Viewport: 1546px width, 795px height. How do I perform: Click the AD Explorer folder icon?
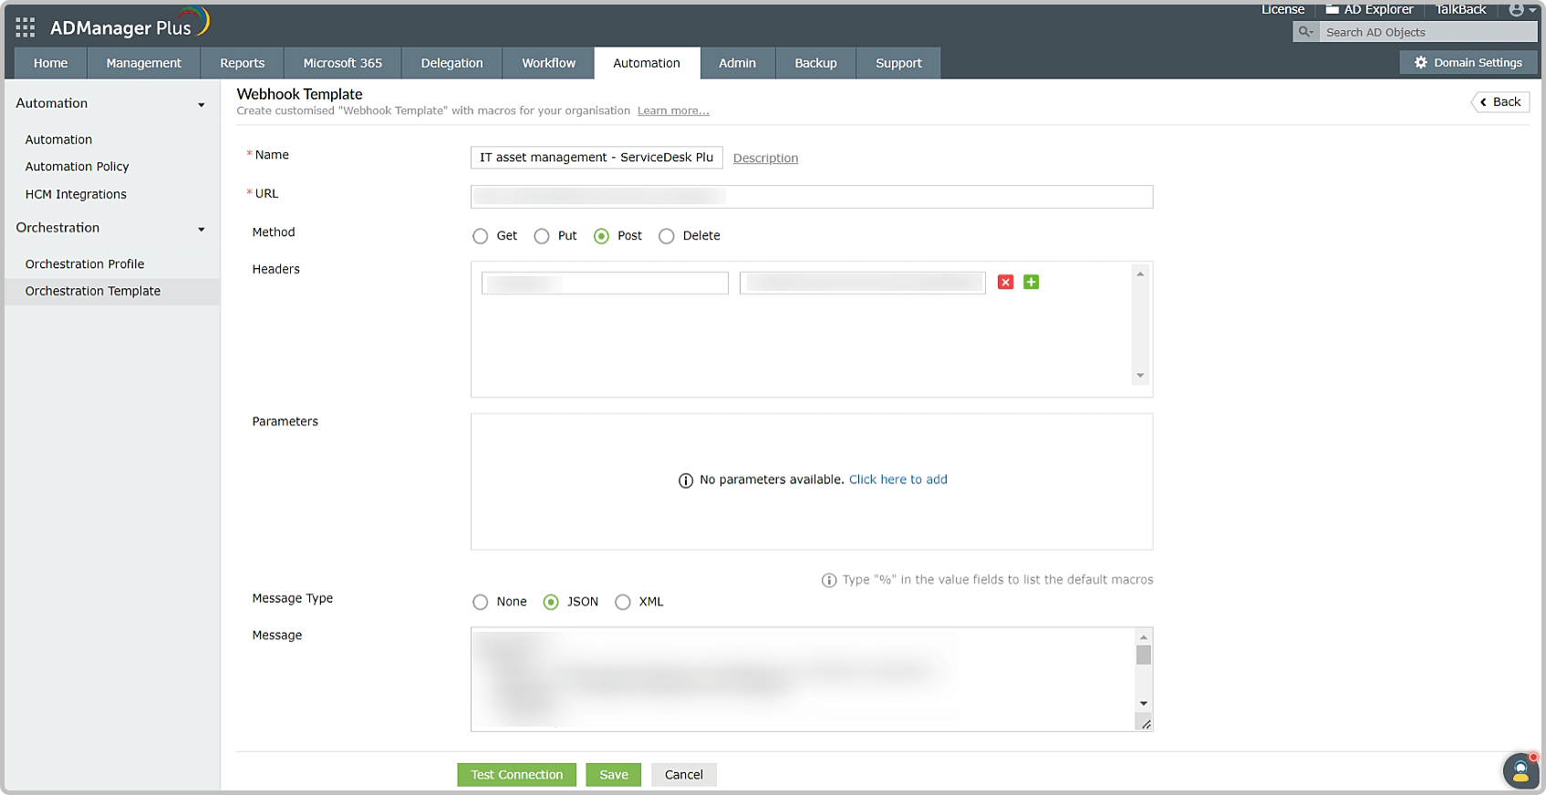point(1332,10)
